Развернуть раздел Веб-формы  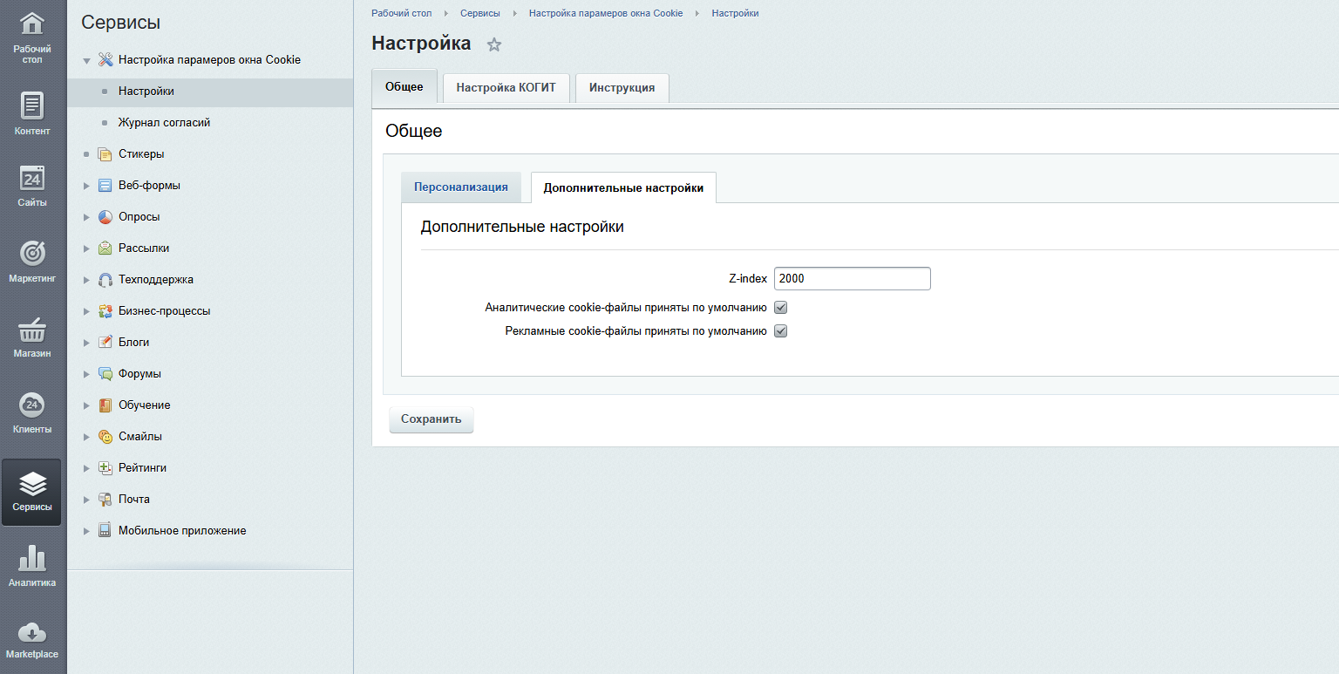[x=85, y=185]
